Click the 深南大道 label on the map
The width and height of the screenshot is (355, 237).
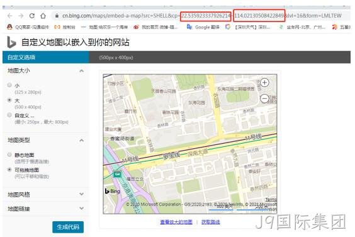(198, 153)
